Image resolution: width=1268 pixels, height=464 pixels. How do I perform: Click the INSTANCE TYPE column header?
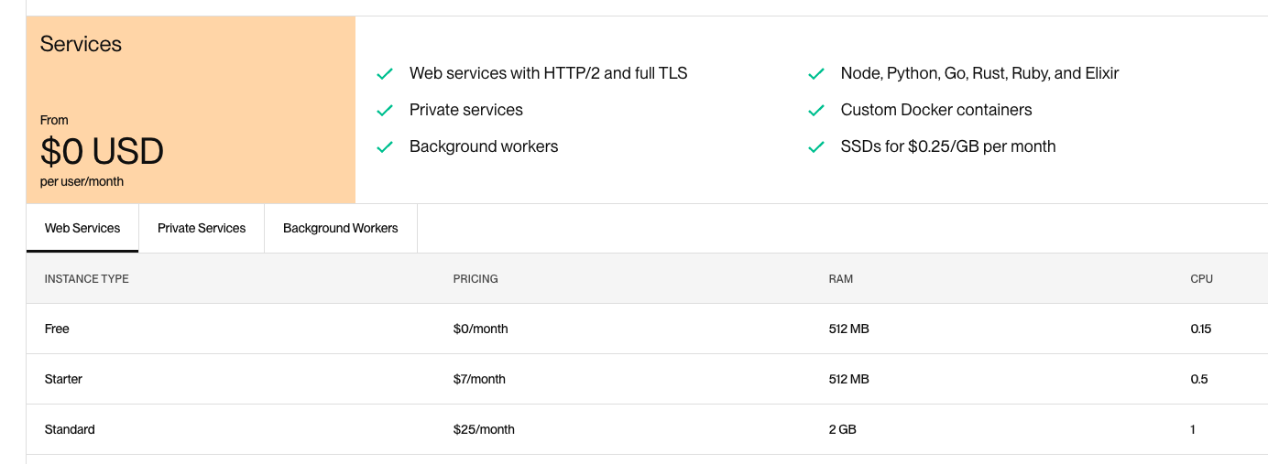coord(87,279)
